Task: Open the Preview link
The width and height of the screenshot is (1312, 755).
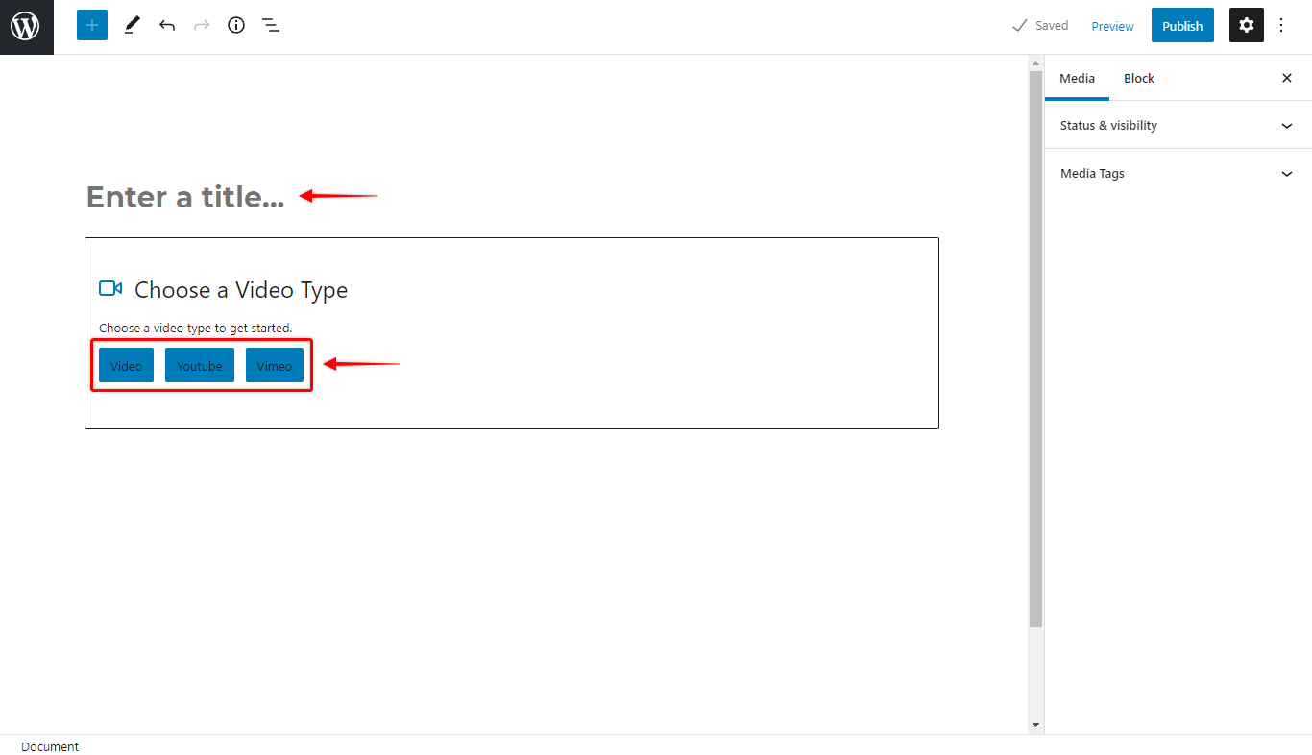Action: pyautogui.click(x=1112, y=26)
